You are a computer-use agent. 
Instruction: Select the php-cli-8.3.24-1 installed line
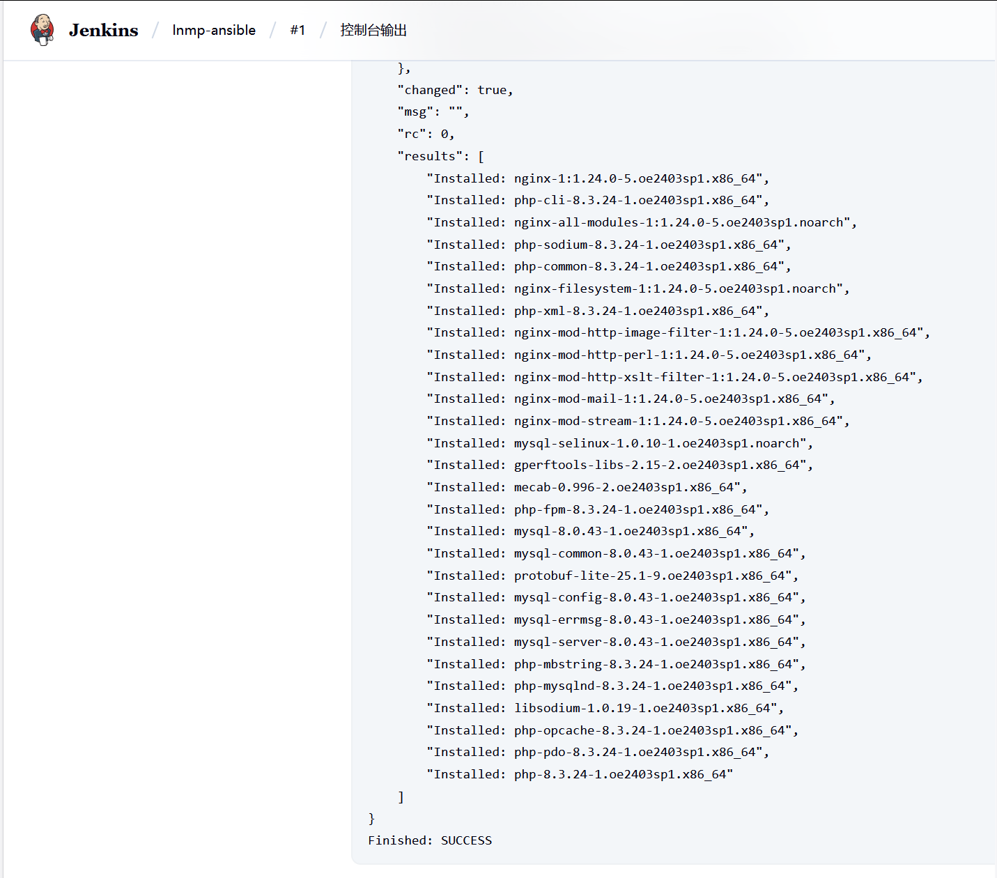pyautogui.click(x=598, y=200)
